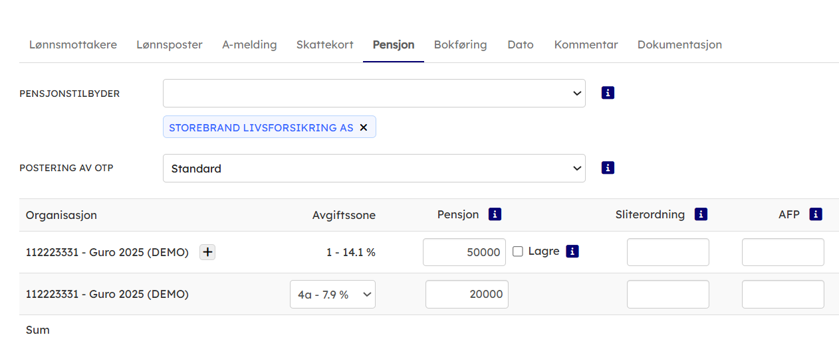This screenshot has width=839, height=349.
Task: Expand Postering av OTP Standard dropdown
Action: click(x=374, y=169)
